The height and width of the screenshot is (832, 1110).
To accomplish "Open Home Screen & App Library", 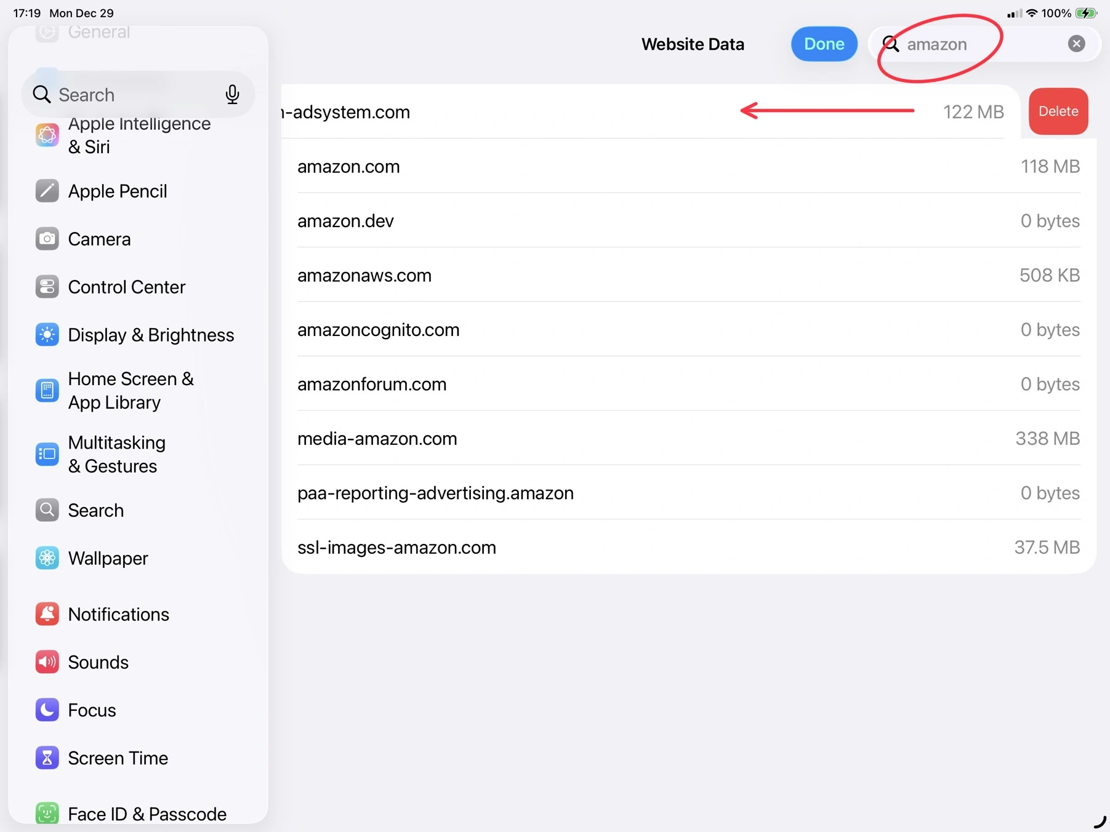I will point(131,390).
